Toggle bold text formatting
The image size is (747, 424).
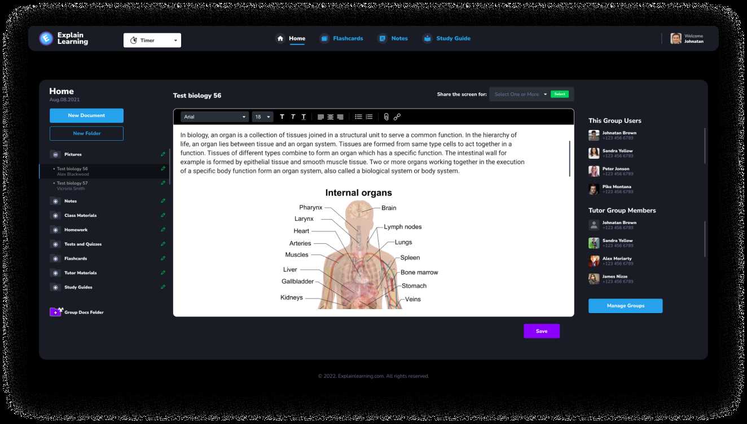282,117
